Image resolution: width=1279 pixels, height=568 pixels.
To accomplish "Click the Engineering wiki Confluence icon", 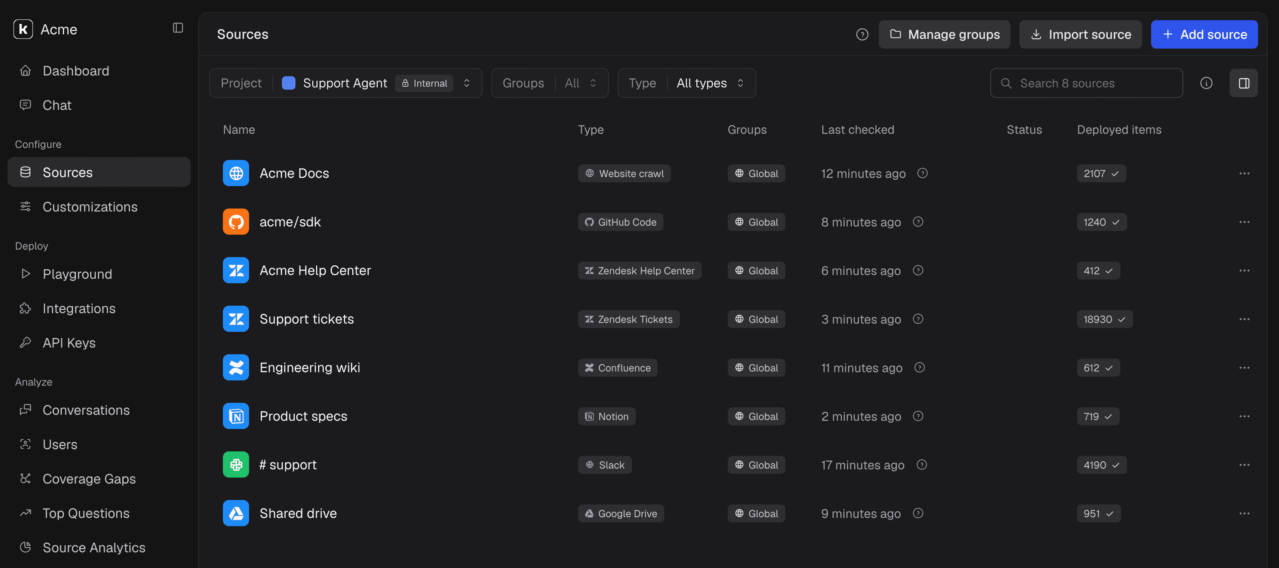I will coord(236,368).
